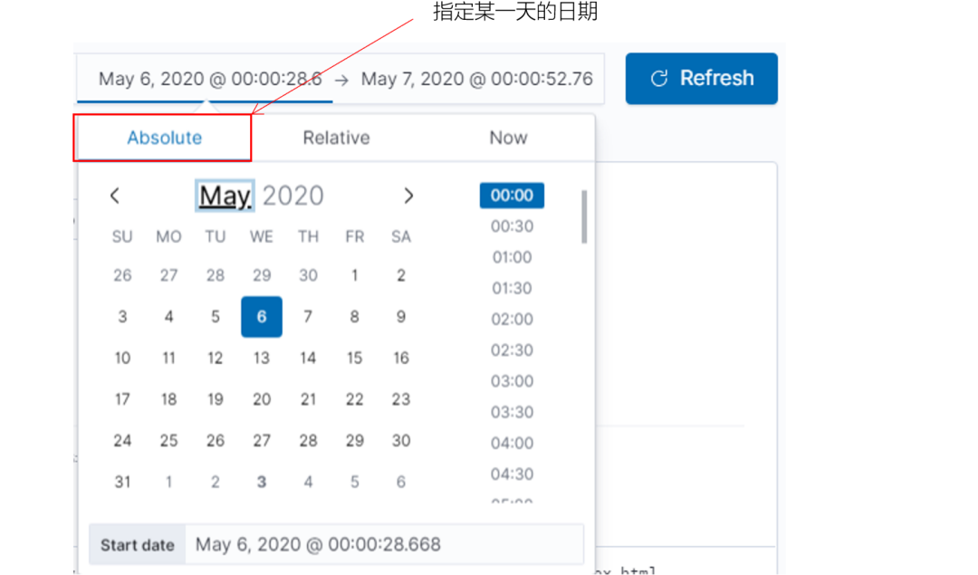
Task: Pick May 22 in the calendar
Action: (x=354, y=399)
